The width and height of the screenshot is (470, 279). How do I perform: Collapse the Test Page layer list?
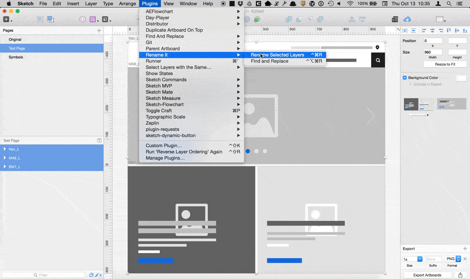(99, 140)
